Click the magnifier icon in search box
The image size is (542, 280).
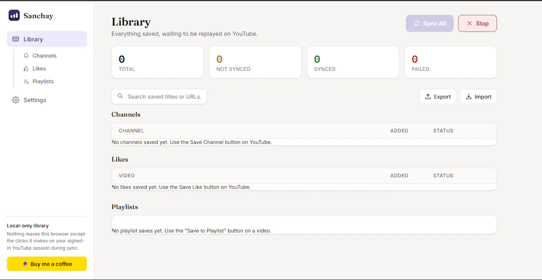point(120,96)
